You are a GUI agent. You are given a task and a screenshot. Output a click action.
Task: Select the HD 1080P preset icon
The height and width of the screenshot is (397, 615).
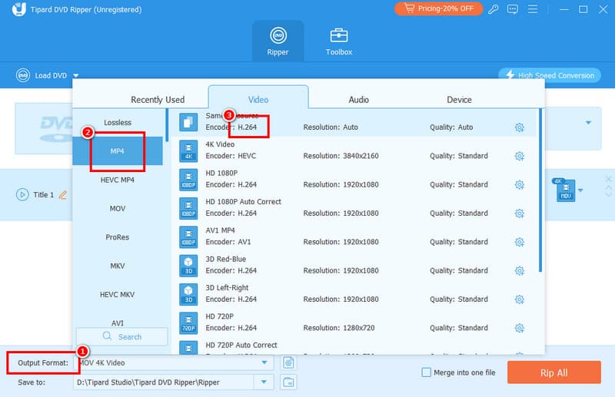(x=188, y=179)
